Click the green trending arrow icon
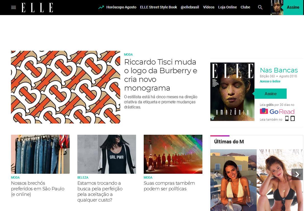Screen dimensions: 304x211 pyautogui.click(x=101, y=7)
